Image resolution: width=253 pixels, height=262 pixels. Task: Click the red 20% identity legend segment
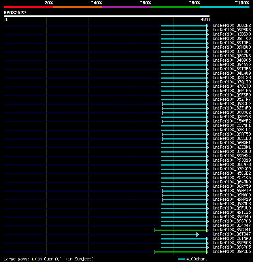point(28,7)
